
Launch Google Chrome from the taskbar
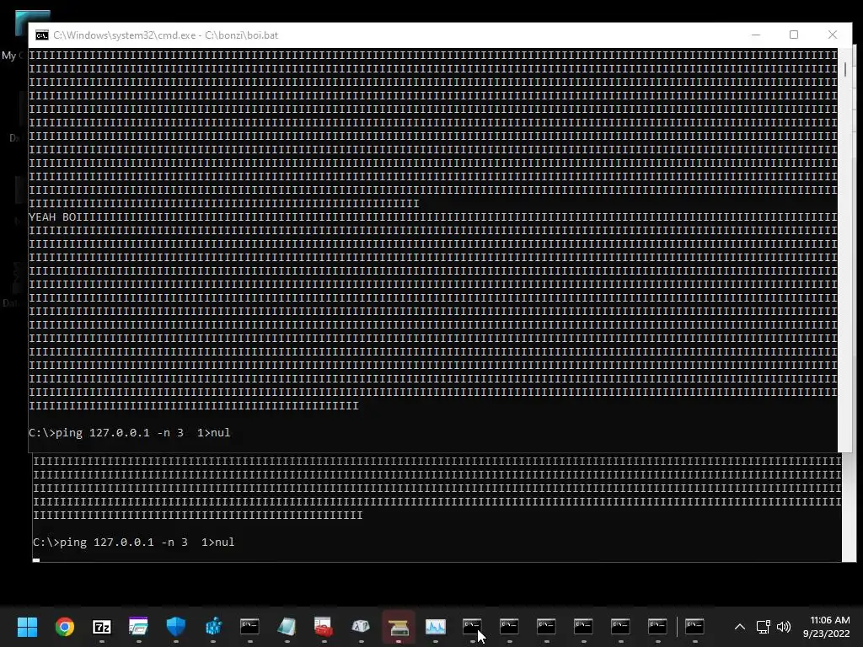tap(64, 627)
